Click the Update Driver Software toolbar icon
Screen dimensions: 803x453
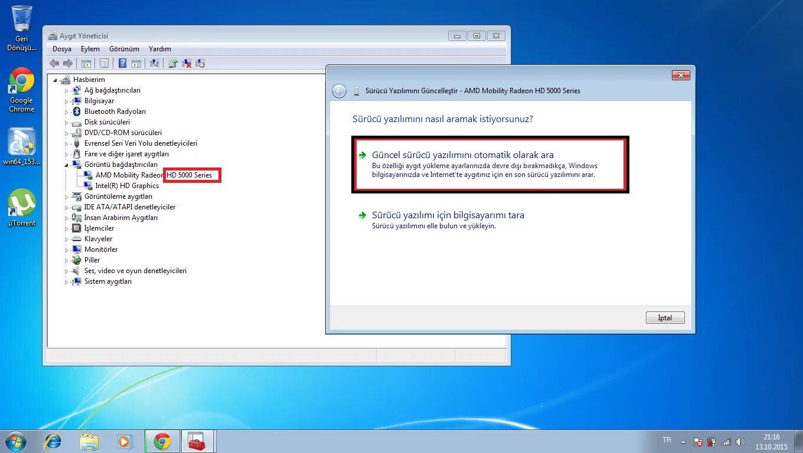coord(173,63)
